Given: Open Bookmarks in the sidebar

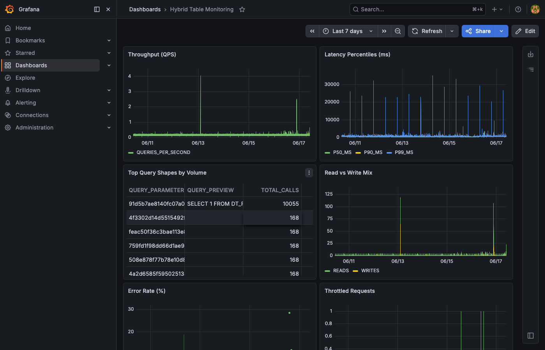Looking at the screenshot, I should tap(30, 40).
